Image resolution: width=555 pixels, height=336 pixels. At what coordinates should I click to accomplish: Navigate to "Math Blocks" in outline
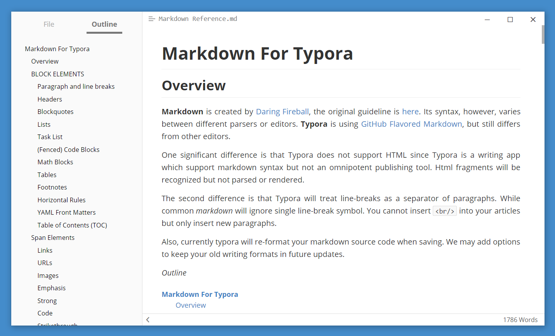(x=55, y=162)
